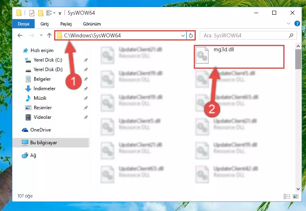This screenshot has width=306, height=211.
Task: Click scrollbar down arrow in file list
Action: coord(298,189)
